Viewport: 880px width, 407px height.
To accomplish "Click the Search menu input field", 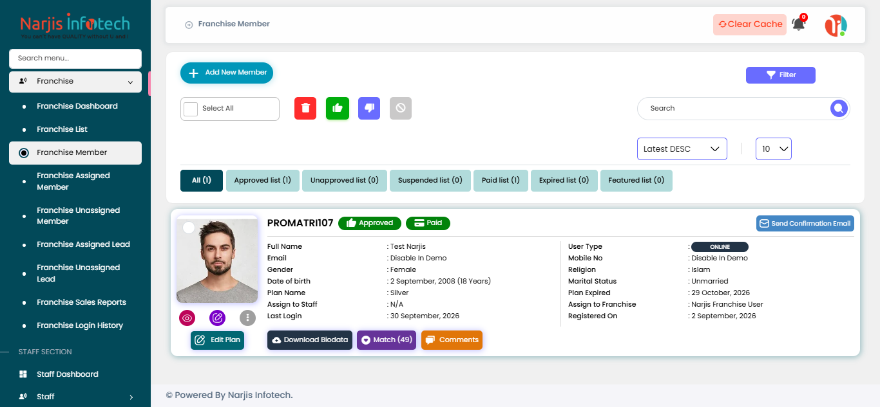I will point(75,59).
